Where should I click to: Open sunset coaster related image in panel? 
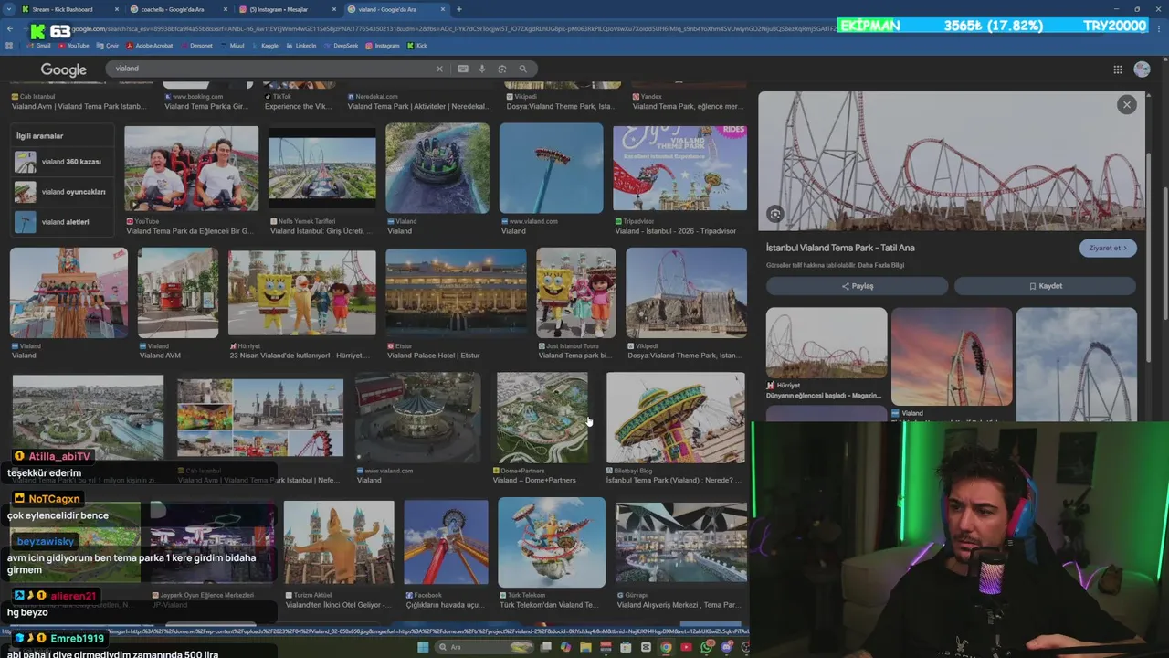click(x=952, y=356)
